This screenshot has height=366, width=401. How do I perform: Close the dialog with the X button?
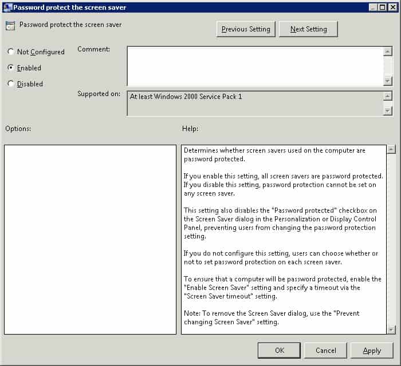click(392, 7)
